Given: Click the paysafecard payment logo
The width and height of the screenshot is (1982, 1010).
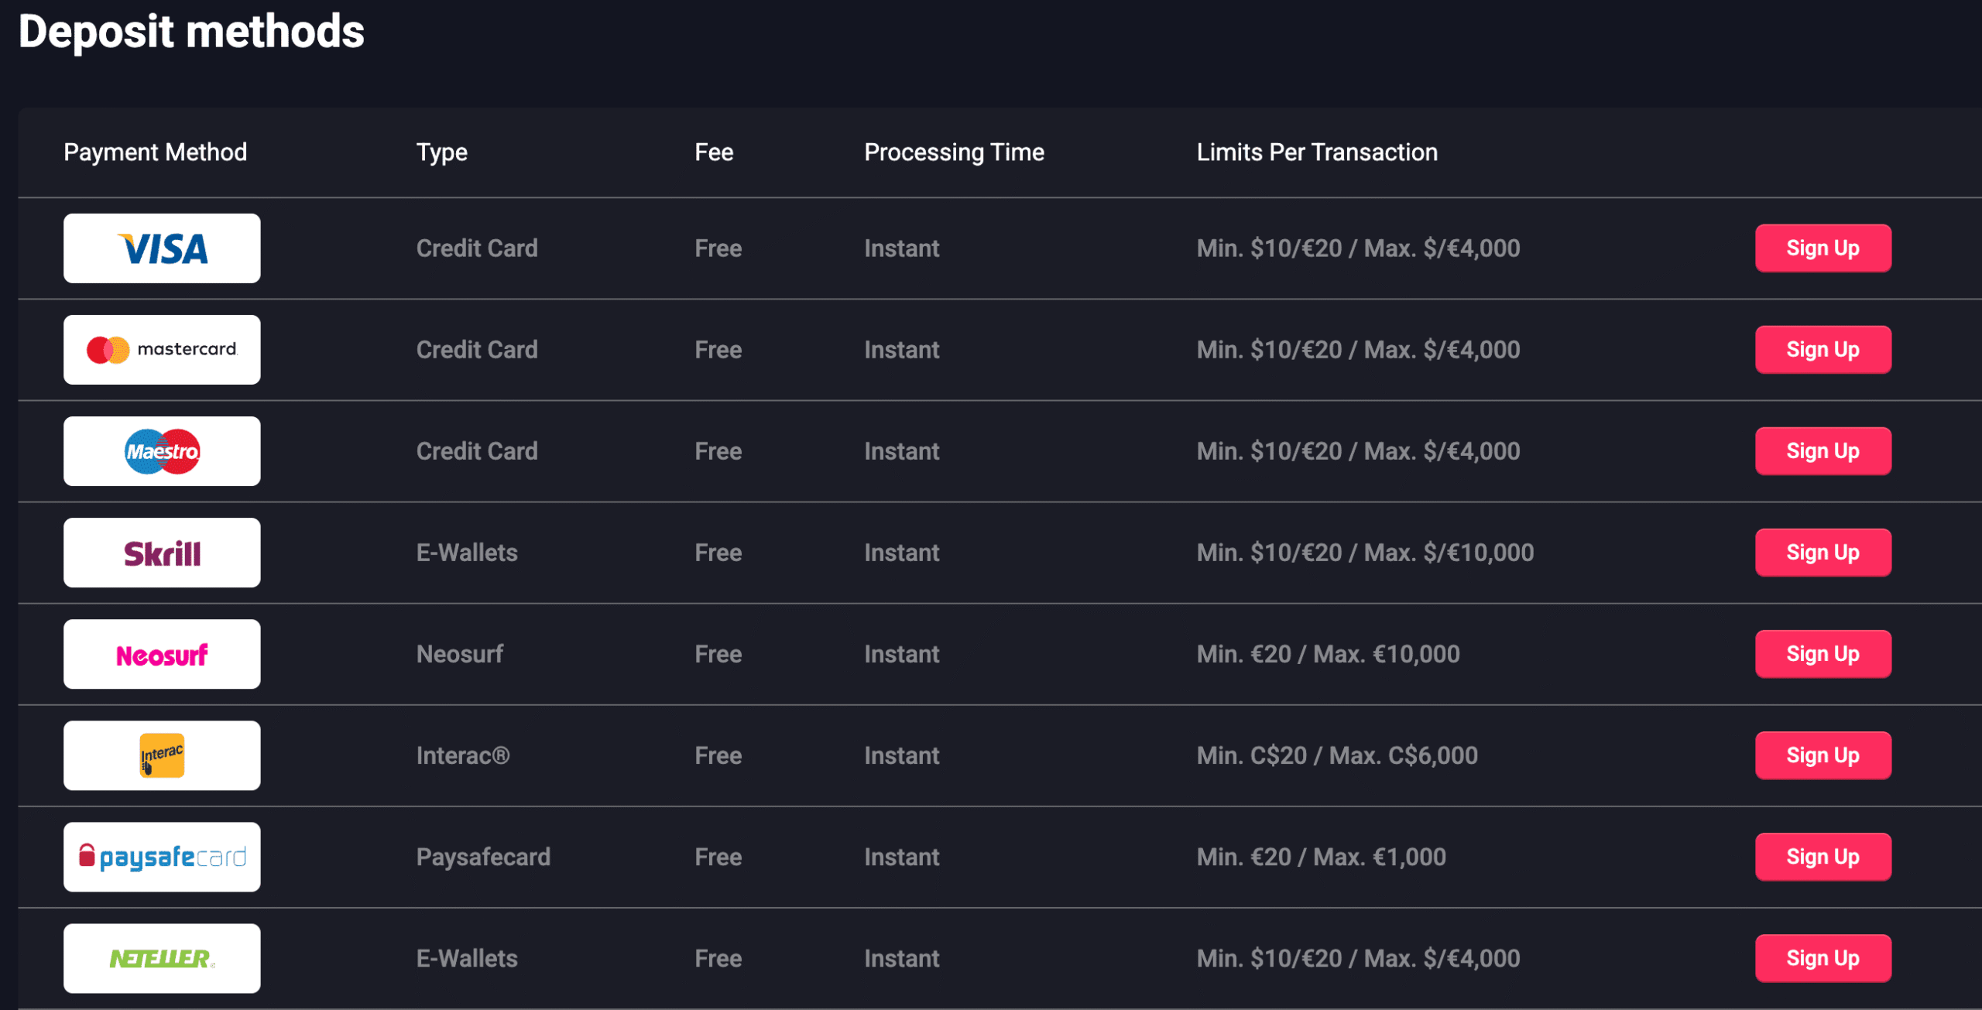Looking at the screenshot, I should click(162, 857).
